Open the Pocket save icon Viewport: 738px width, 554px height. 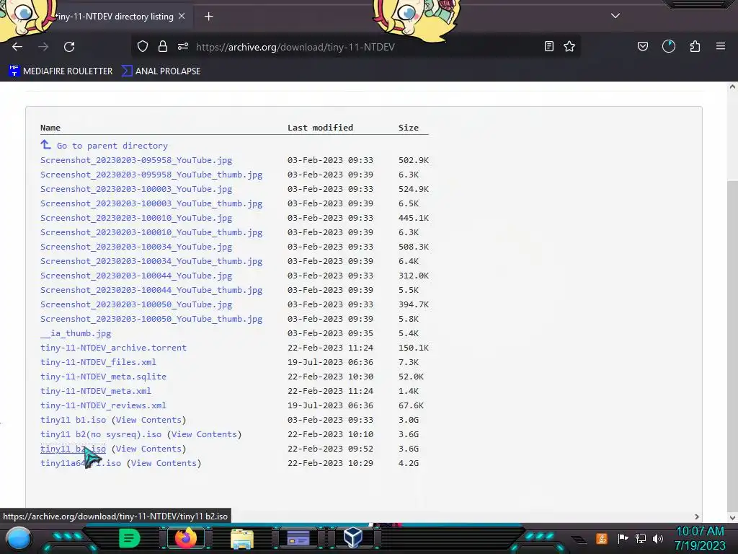tap(643, 47)
